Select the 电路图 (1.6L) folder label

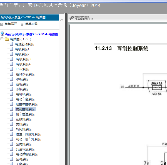pos(21,39)
